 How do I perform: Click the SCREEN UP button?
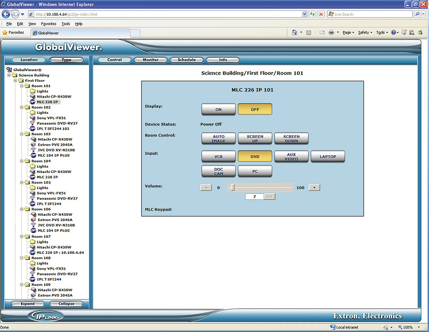coord(255,139)
